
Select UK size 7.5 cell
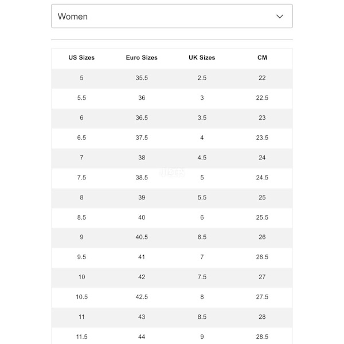[x=202, y=277]
